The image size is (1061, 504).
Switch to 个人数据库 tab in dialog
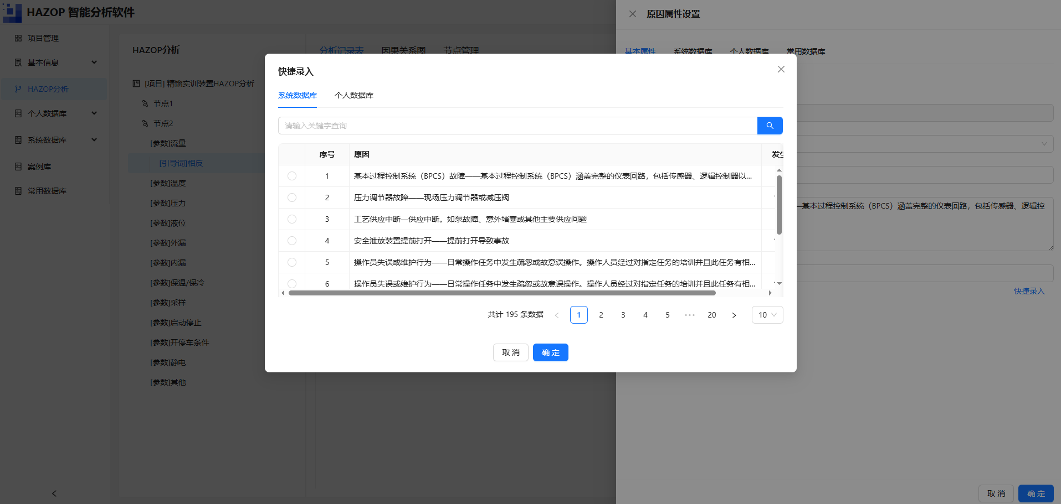pyautogui.click(x=354, y=95)
